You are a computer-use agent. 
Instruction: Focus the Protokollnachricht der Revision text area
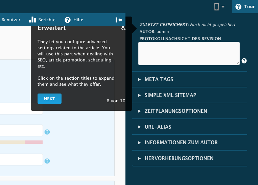189,53
